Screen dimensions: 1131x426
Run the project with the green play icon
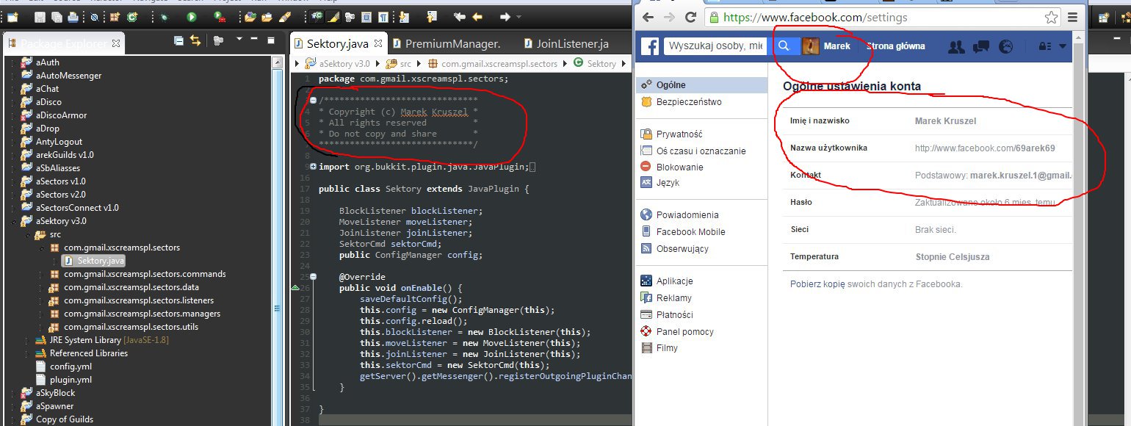pos(191,17)
